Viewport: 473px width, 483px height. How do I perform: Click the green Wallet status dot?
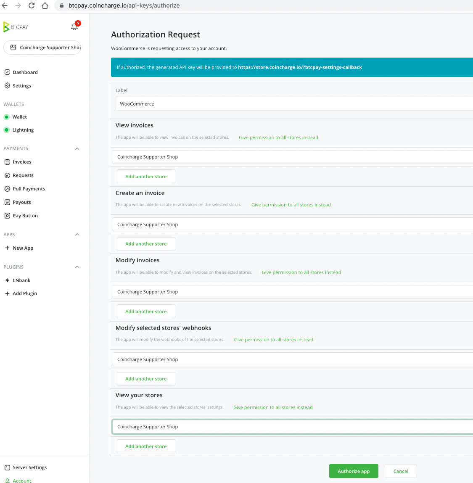click(6, 117)
